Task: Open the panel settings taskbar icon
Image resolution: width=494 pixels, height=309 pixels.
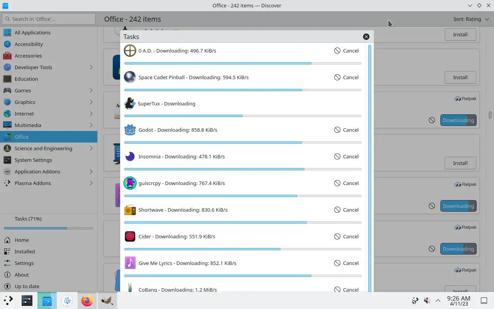Action: point(27,301)
